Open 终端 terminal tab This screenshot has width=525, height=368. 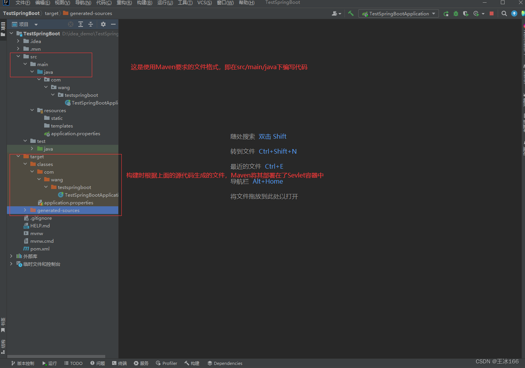[119, 363]
